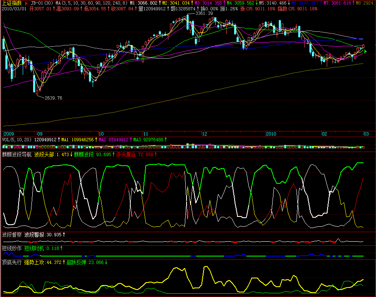Open the MA(3,5,10,30,60,90,120,240,8) parameter label
The image size is (376, 297).
pyautogui.click(x=91, y=3)
